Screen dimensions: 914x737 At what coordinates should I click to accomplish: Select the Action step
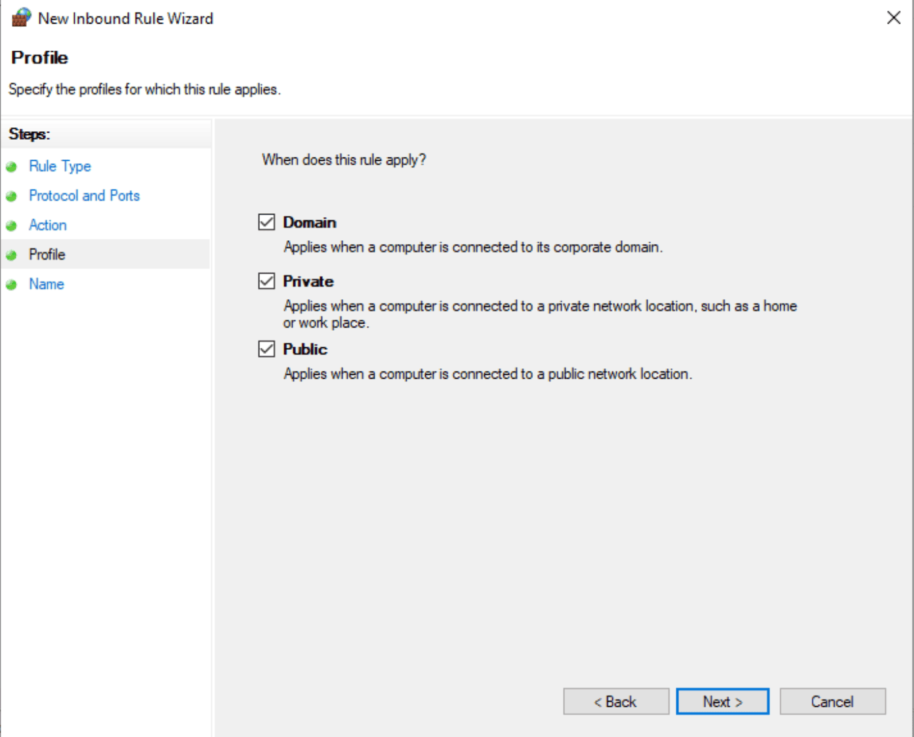47,225
